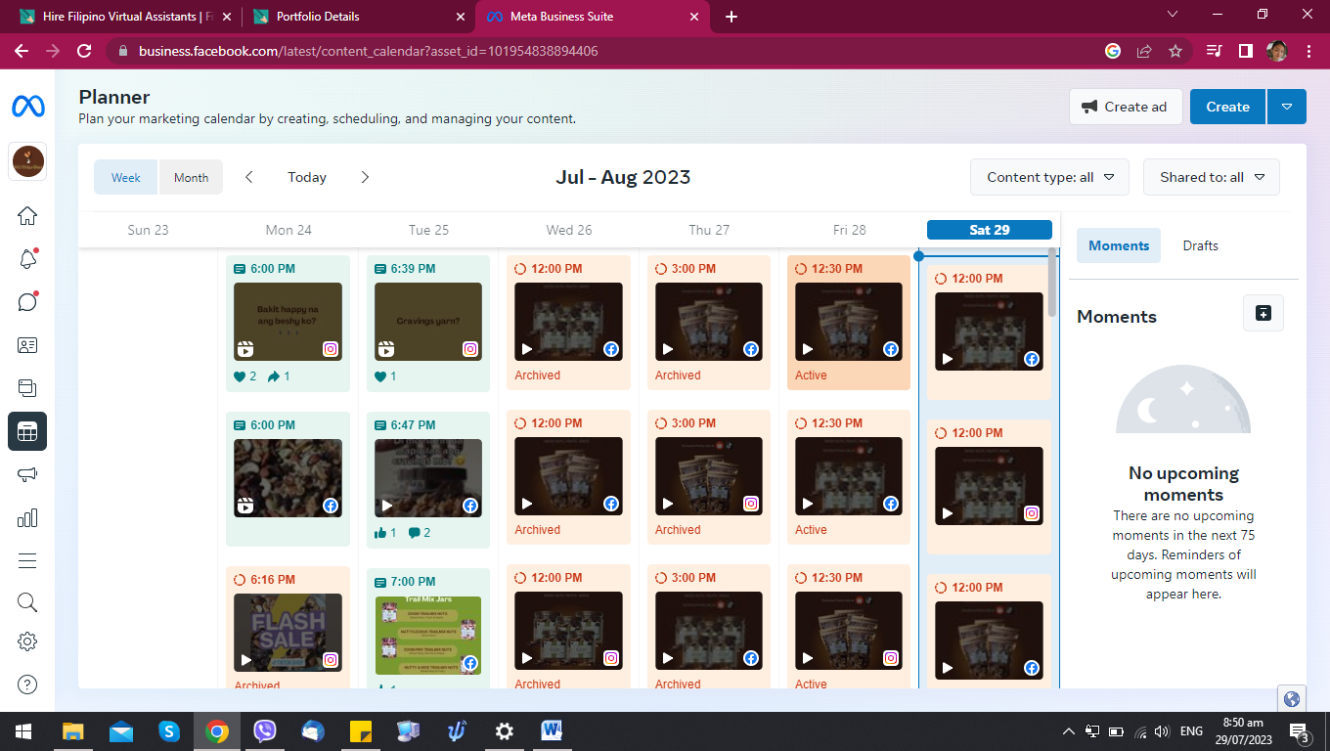1330x751 pixels.
Task: Switch to Portfolio Details browser tab
Action: [x=358, y=17]
